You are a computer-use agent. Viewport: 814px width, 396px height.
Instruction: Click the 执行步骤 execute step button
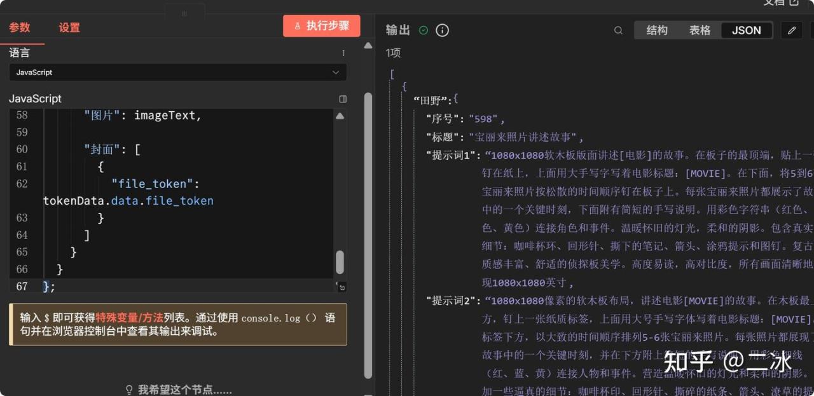click(x=321, y=26)
